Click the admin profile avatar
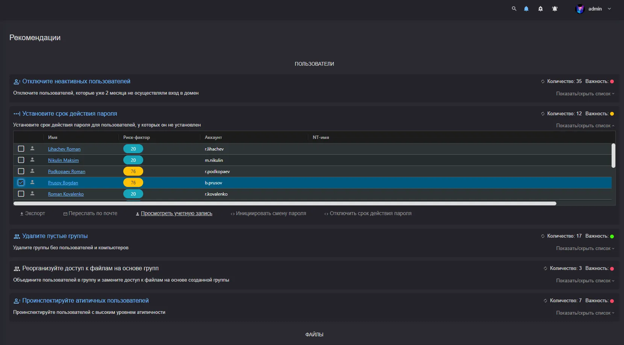 [580, 9]
